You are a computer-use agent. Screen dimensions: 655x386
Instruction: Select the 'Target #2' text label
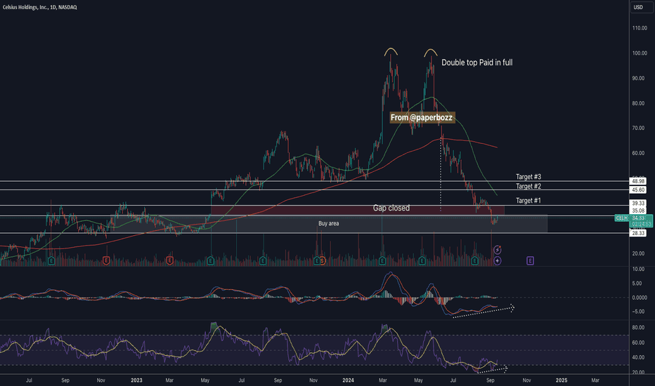[528, 187]
